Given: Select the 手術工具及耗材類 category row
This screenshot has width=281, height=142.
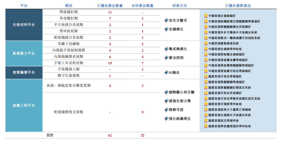Looking at the screenshot, I should pos(69,63).
